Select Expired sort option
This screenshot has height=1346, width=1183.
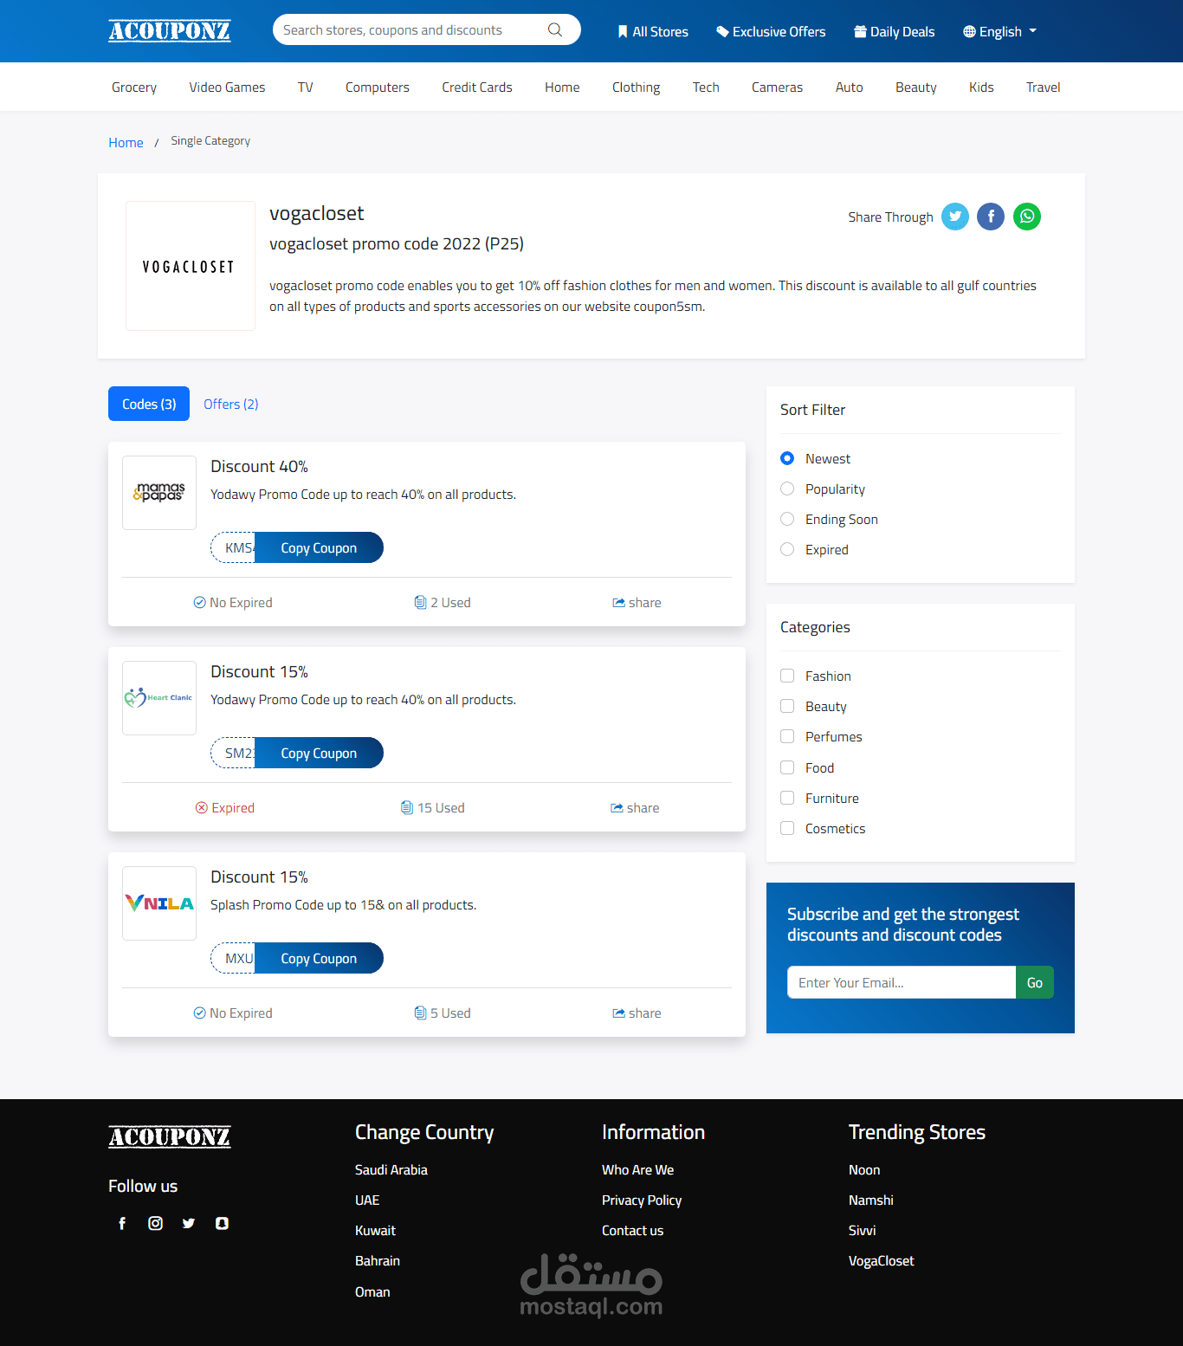pyautogui.click(x=787, y=549)
